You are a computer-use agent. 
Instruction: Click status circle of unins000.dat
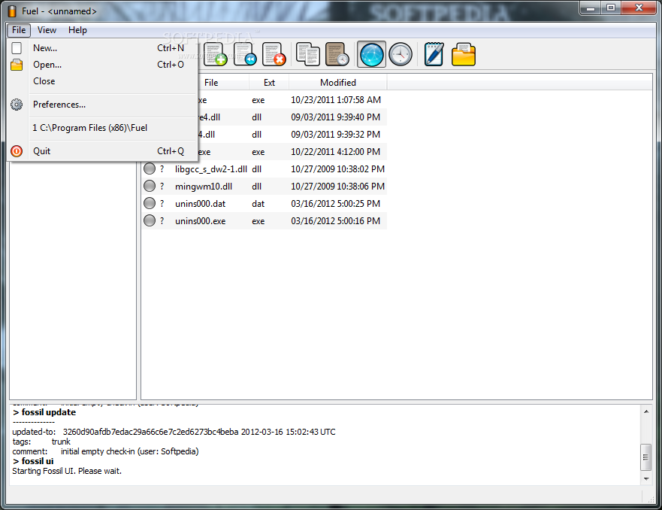pos(150,203)
